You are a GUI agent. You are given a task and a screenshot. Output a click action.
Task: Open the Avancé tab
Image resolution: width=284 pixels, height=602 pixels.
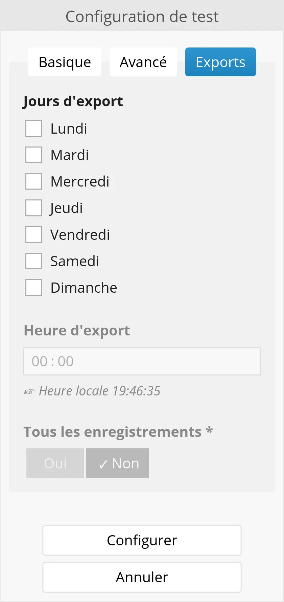143,62
